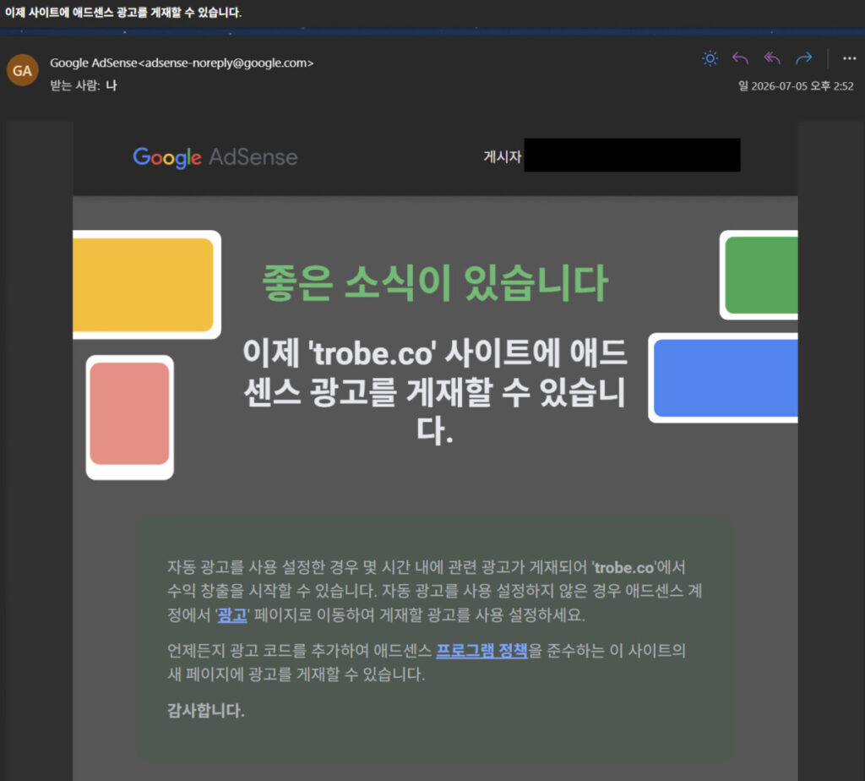Click the 'trobe.co' announcement headline
Image resolution: width=865 pixels, height=781 pixels.
coord(435,390)
